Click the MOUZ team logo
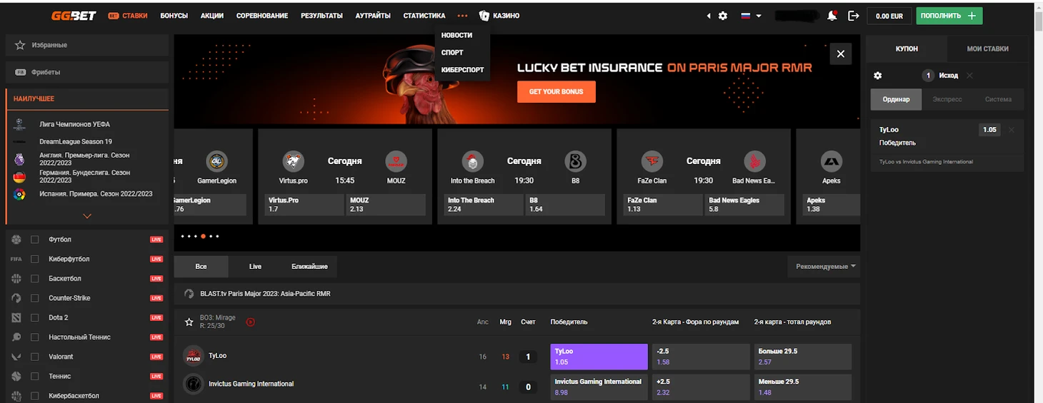This screenshot has height=403, width=1043. (x=396, y=161)
